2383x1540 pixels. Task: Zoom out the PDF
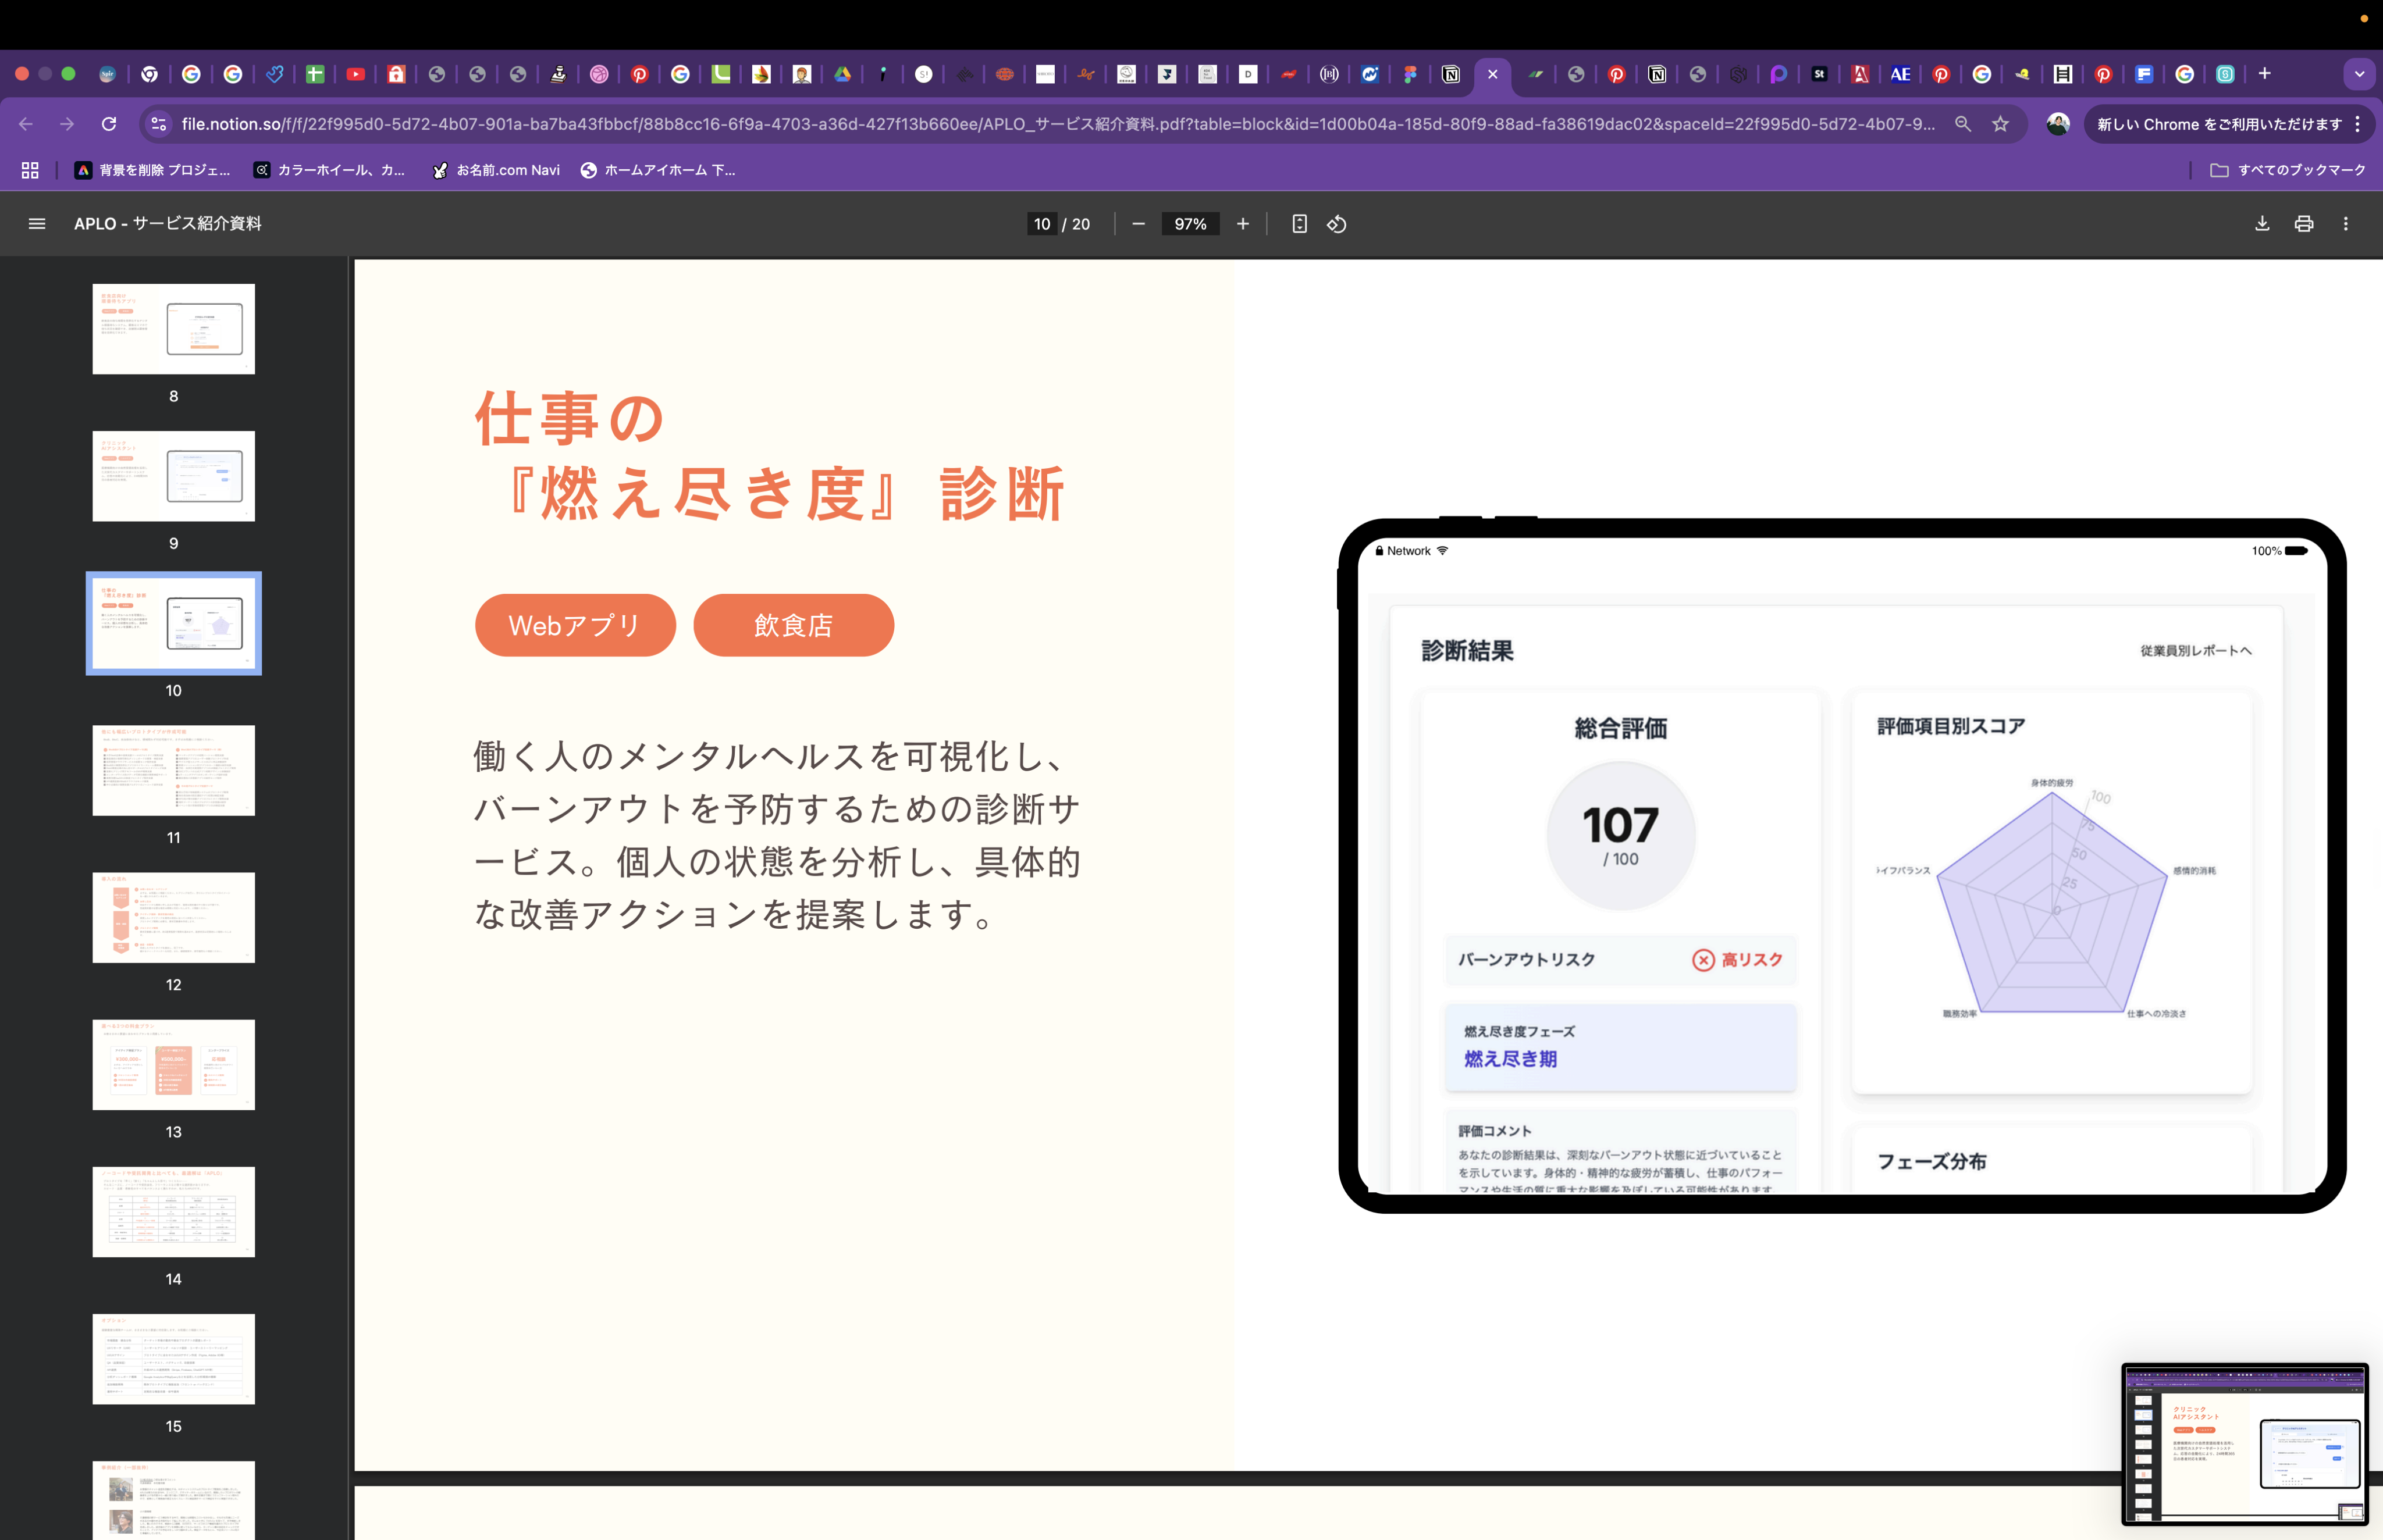(1137, 224)
